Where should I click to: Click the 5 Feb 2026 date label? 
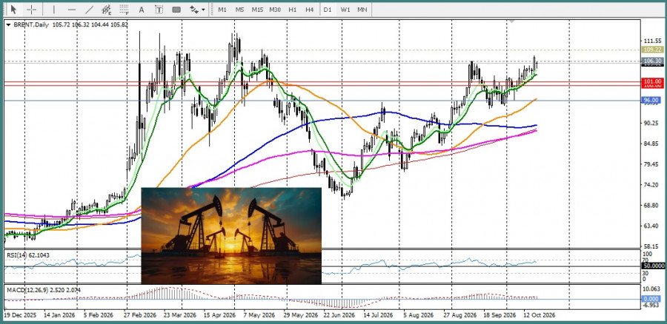(x=99, y=316)
